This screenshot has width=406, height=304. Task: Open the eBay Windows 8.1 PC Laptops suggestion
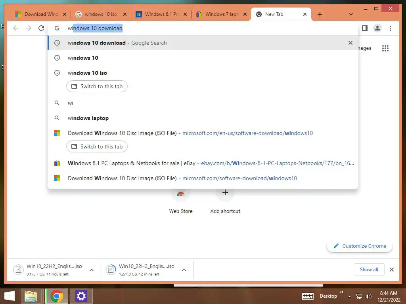coord(203,163)
